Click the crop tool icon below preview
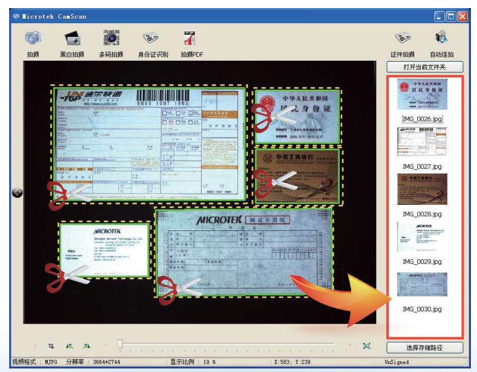This screenshot has width=477, height=372. tap(51, 346)
